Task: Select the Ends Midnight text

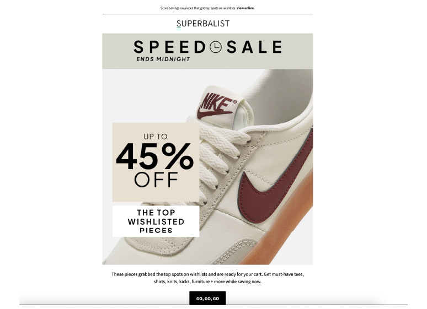Action: click(x=163, y=59)
